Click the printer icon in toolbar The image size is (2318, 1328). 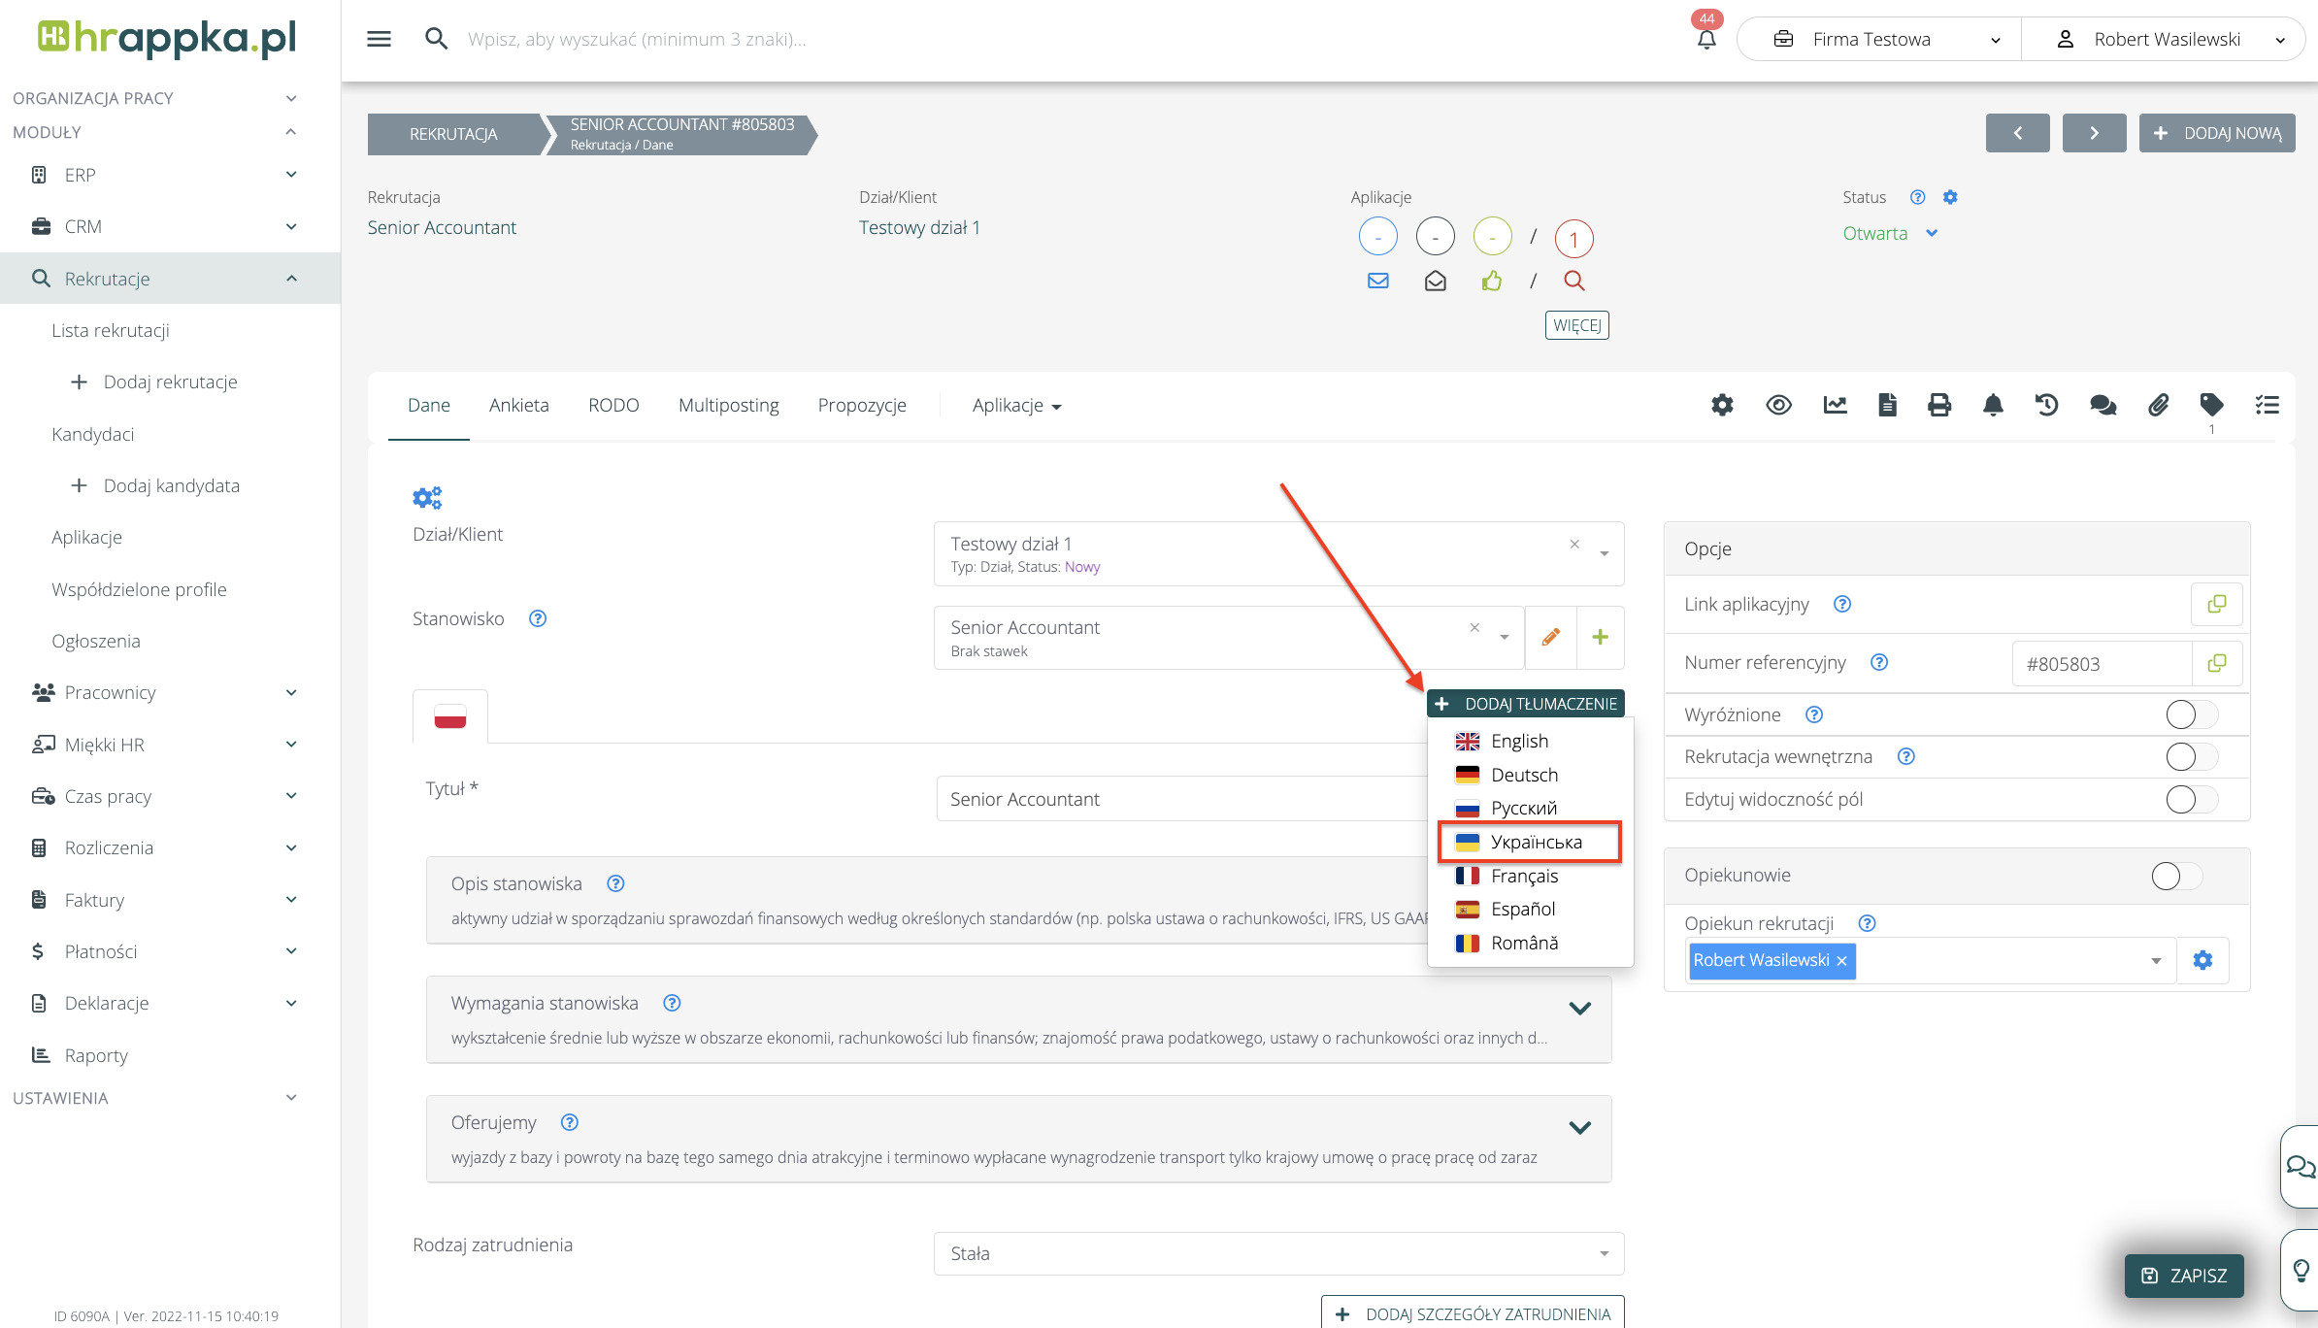(x=1938, y=405)
